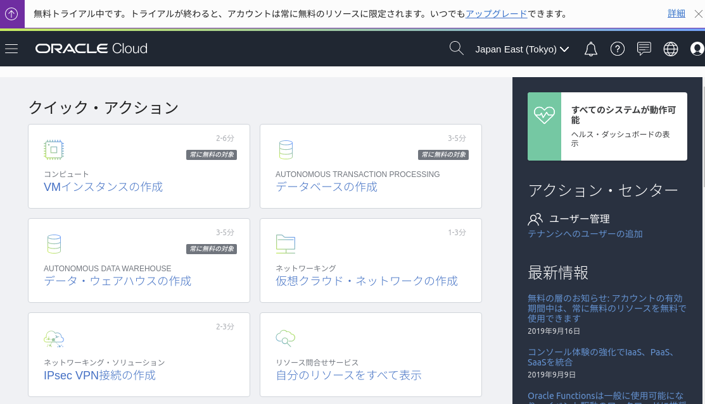Click the Autonomous Transaction Processing database icon
Viewport: 705px width, 404px height.
[x=286, y=149]
